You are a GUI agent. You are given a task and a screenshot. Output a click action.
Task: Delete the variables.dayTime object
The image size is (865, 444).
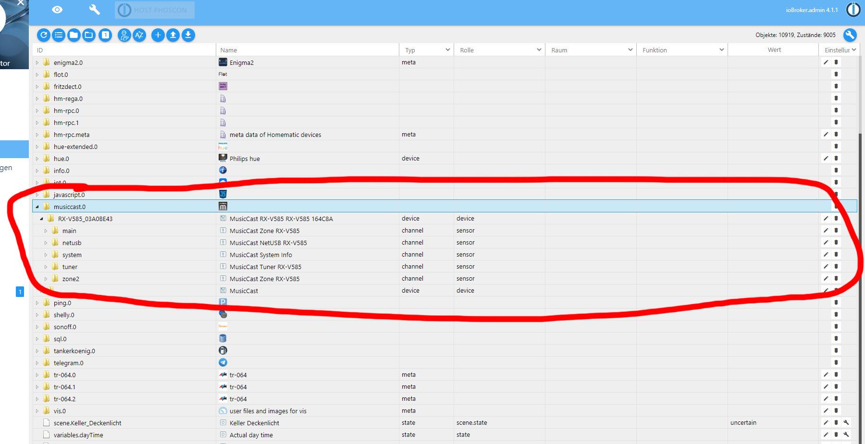click(836, 434)
